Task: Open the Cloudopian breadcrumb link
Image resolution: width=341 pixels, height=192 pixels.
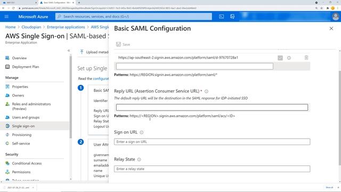Action: (x=31, y=27)
